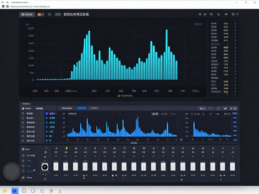
Task: Click the second button in the panel's right button group
Action: pos(211,108)
